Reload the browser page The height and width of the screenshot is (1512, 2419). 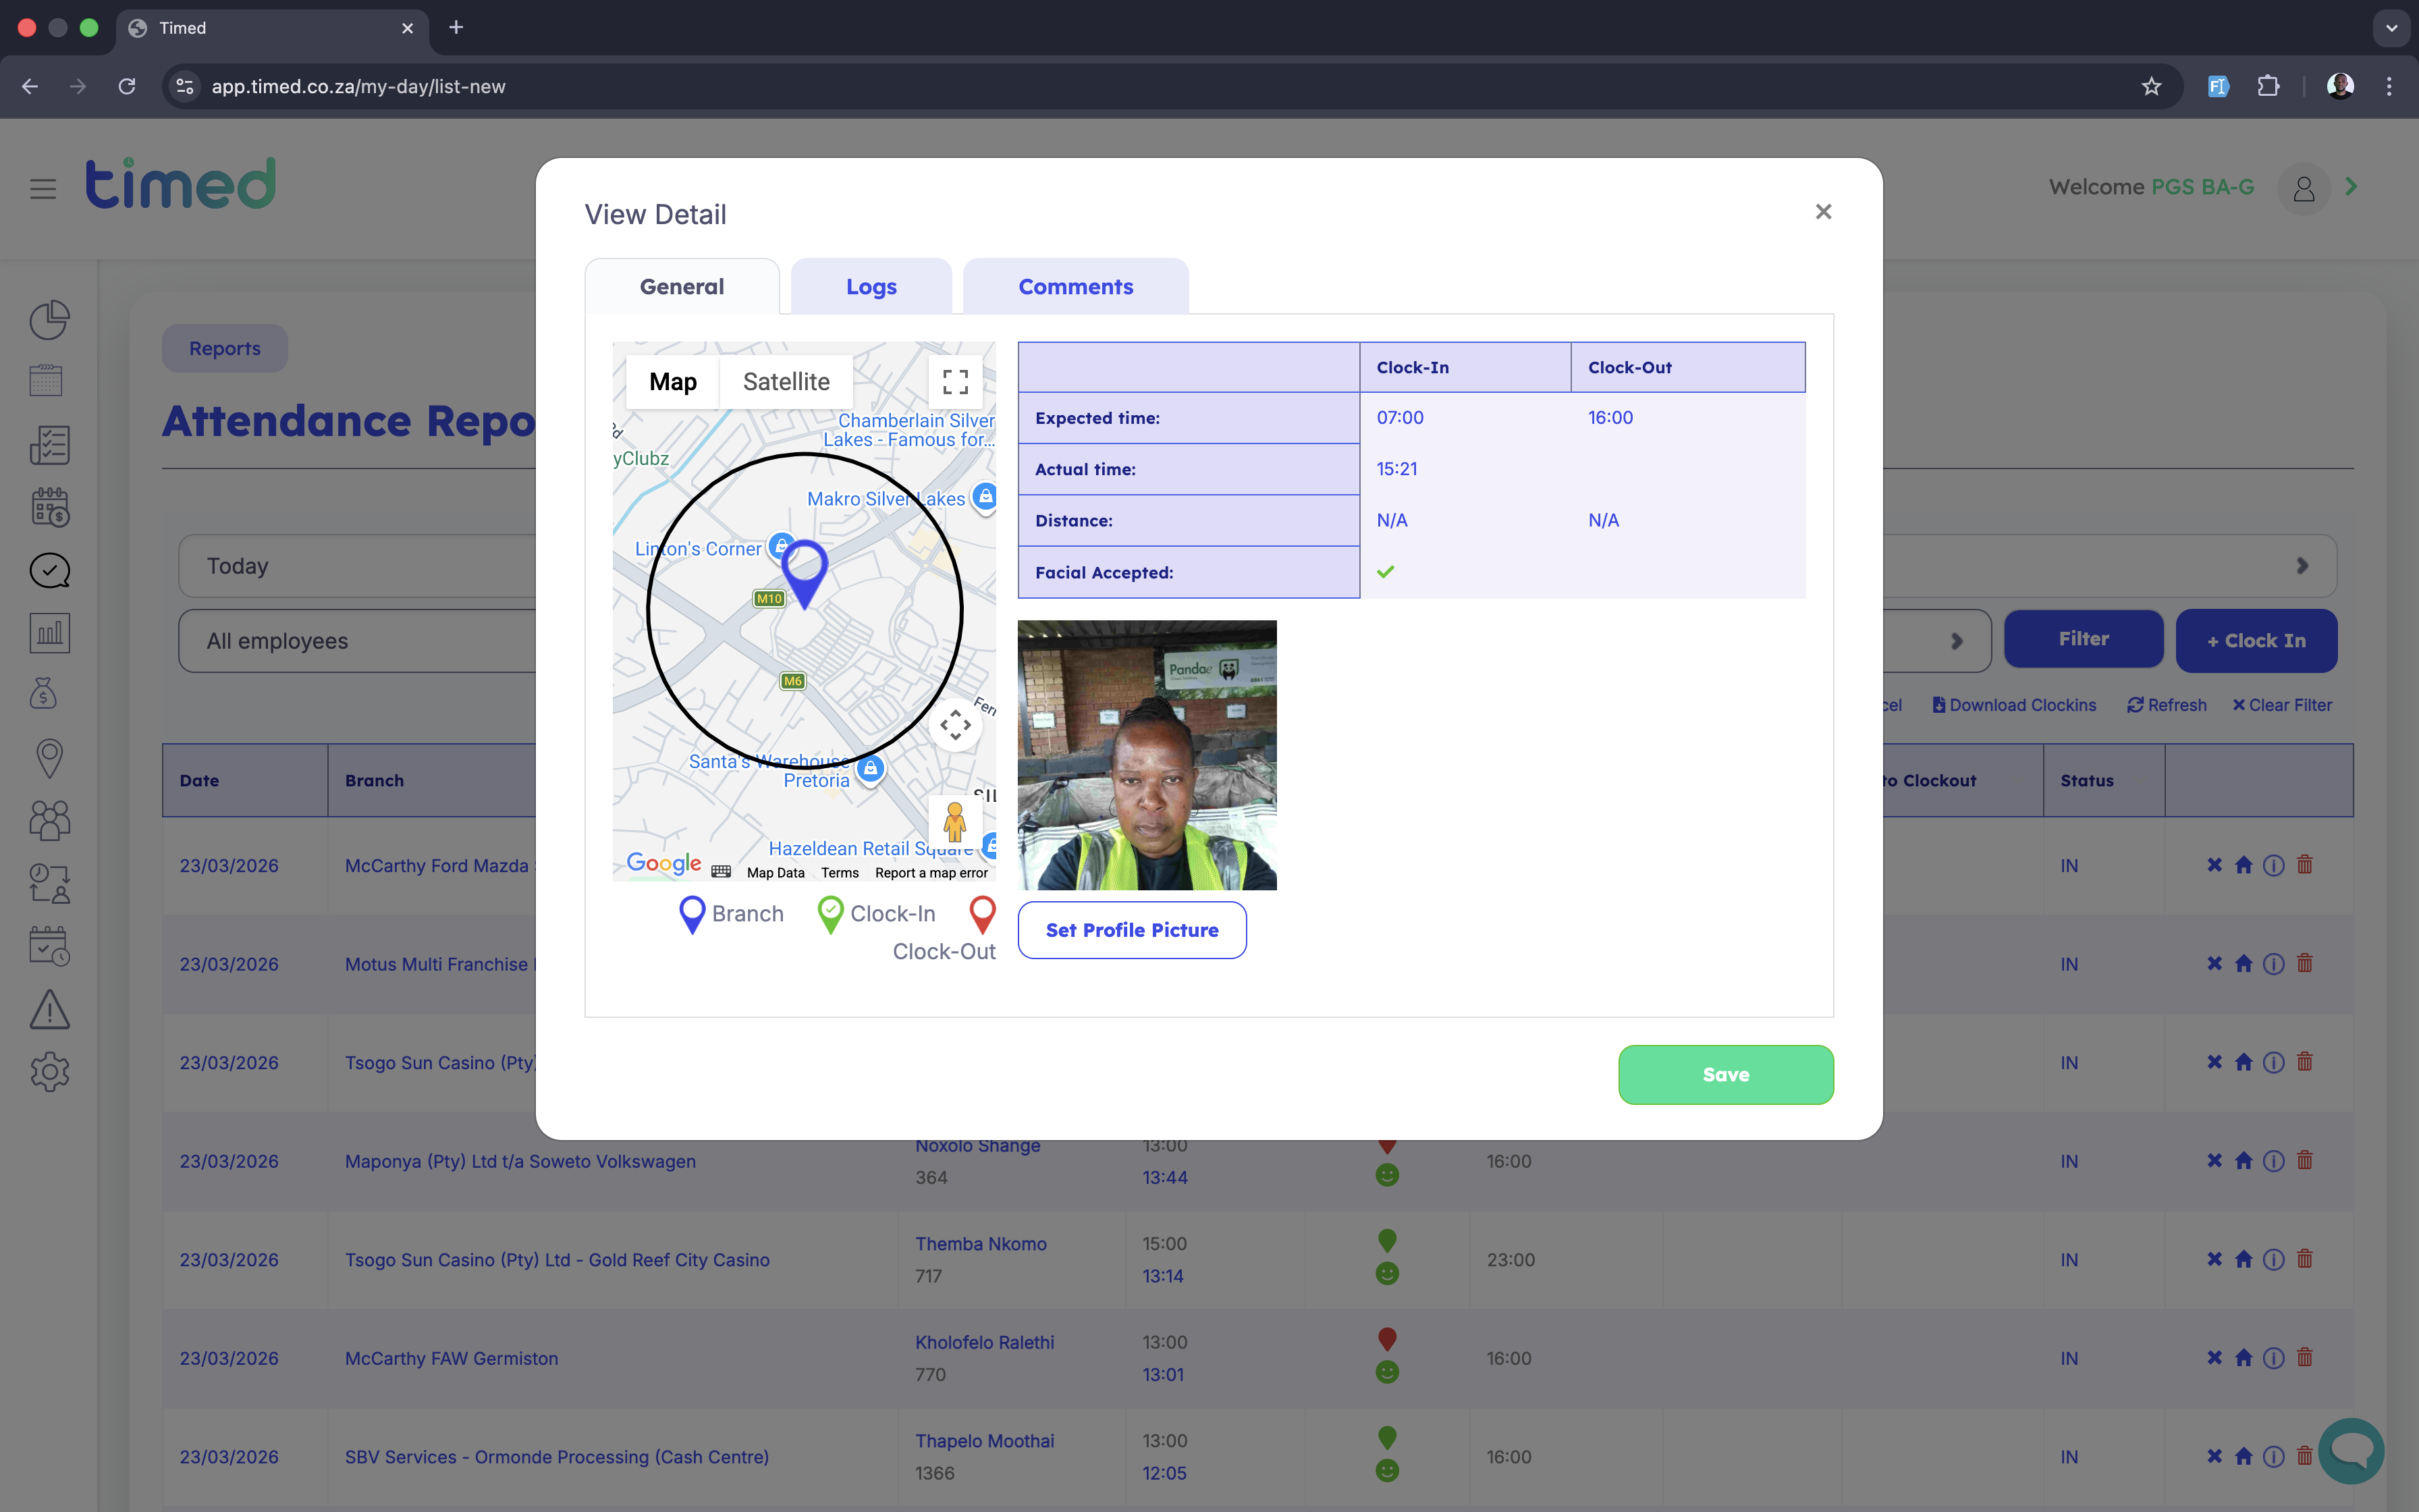click(x=127, y=87)
